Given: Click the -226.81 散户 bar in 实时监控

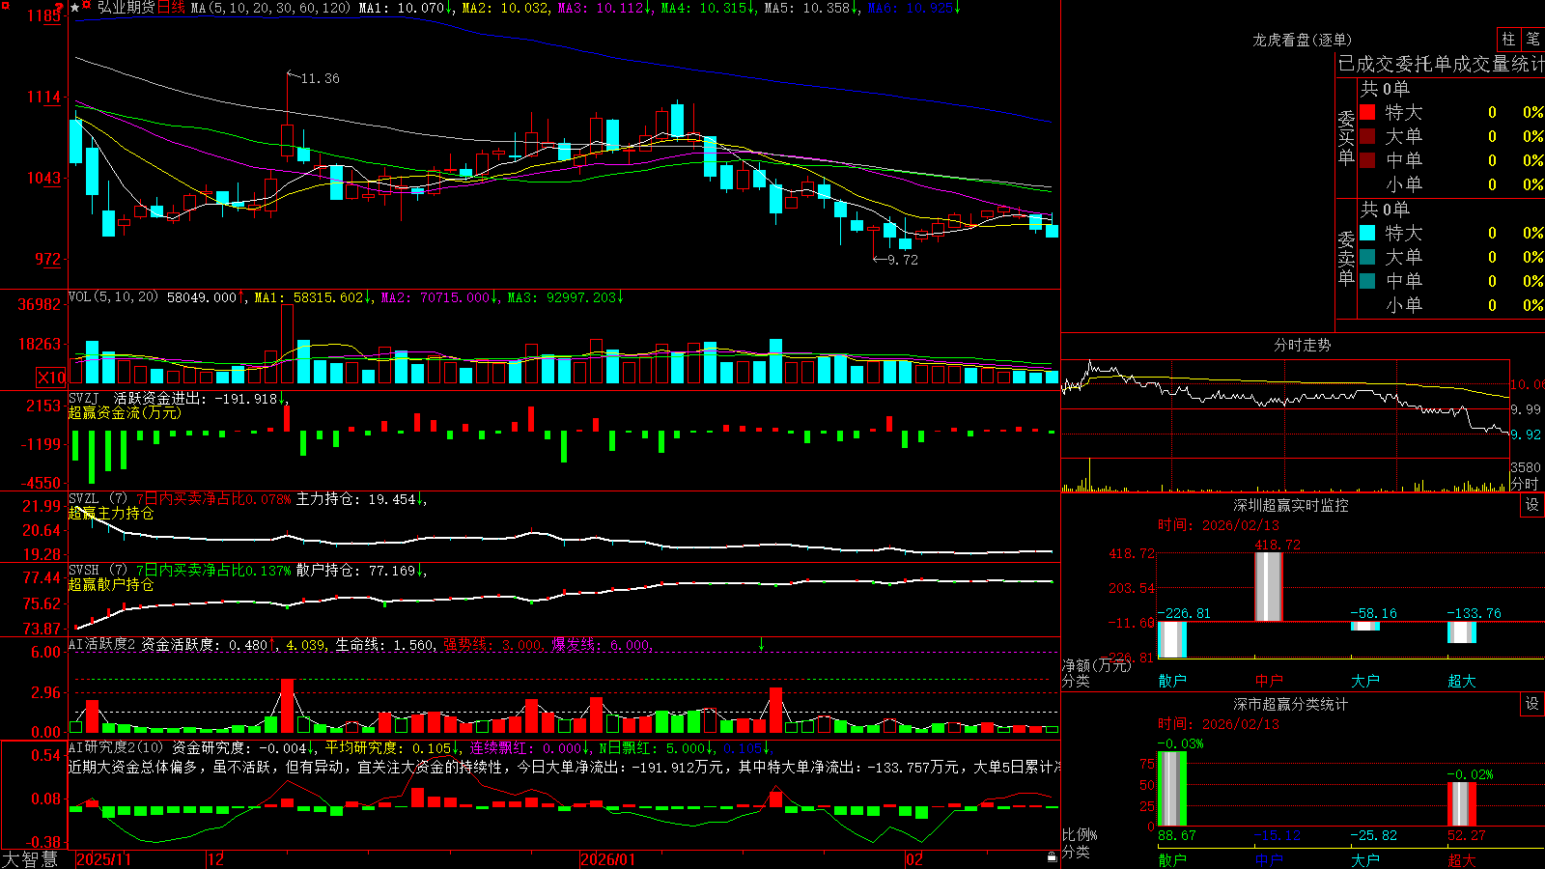Looking at the screenshot, I should tap(1171, 640).
